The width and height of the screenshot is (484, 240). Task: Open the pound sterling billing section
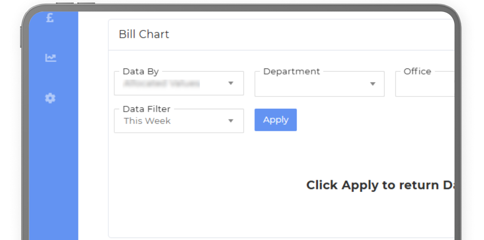[x=50, y=18]
